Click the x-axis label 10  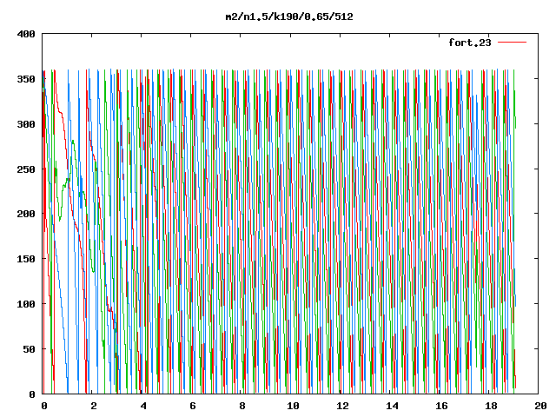coord(293,406)
